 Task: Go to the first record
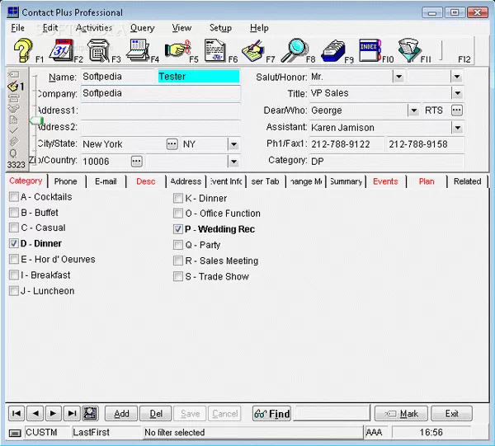(x=16, y=414)
